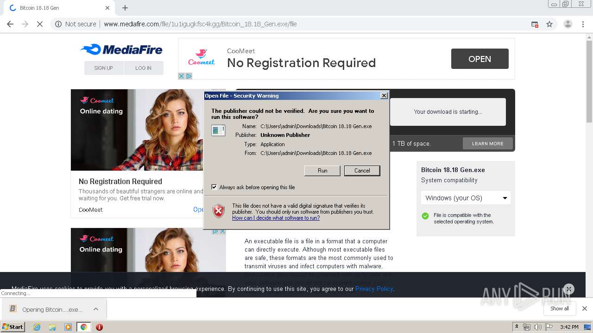The image size is (593, 333).
Task: Click the Run button in Security Warning
Action: pyautogui.click(x=322, y=171)
